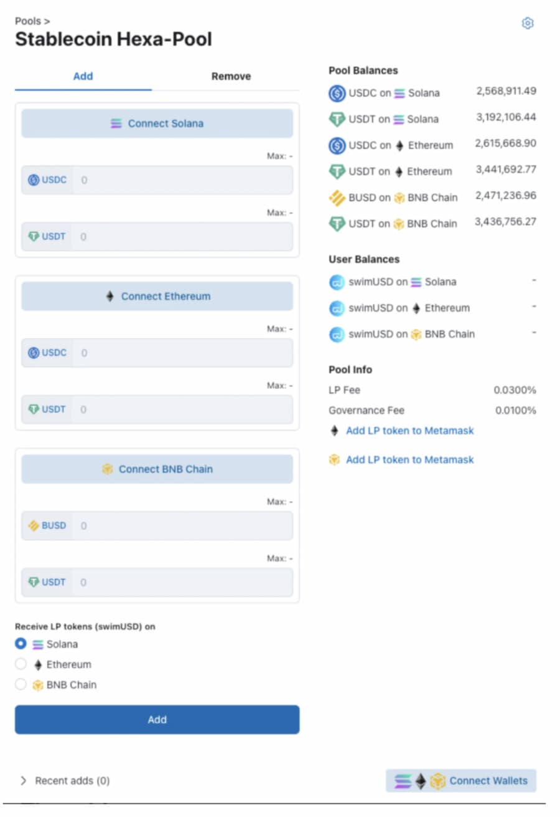Viewport: 560px width, 817px height.
Task: Click BNB cube icon beside second Add LP token link
Action: 335,460
